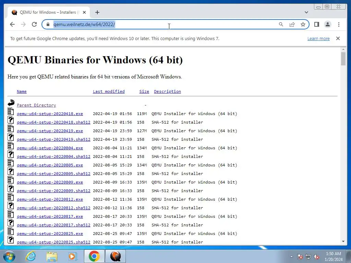Open Windows Media Player from taskbar
Image resolution: width=351 pixels, height=263 pixels.
click(x=72, y=256)
